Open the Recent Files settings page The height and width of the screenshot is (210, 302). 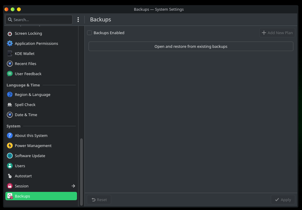click(x=26, y=64)
